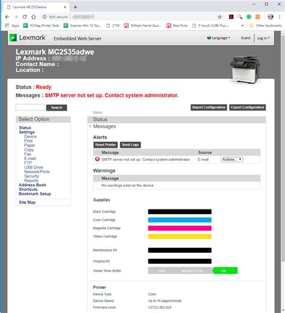Open Print settings

point(28,141)
